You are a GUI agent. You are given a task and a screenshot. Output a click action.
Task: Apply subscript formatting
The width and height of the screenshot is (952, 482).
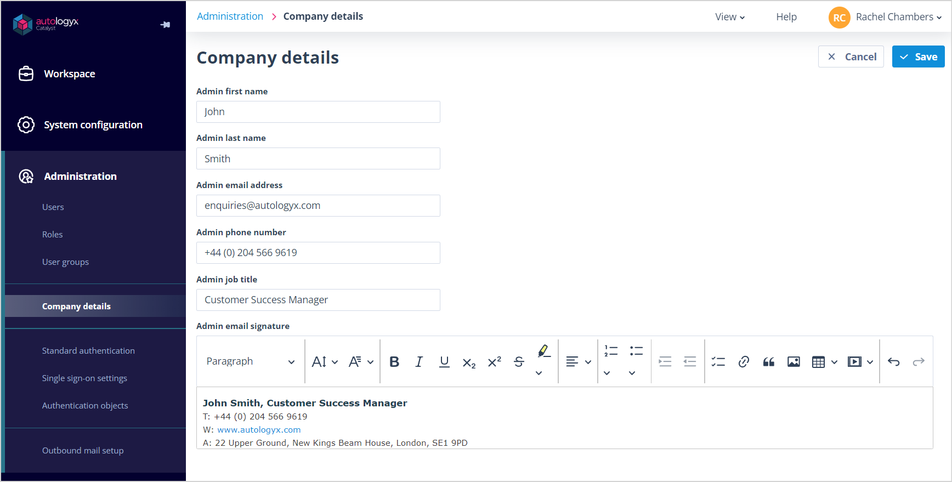[x=469, y=362]
